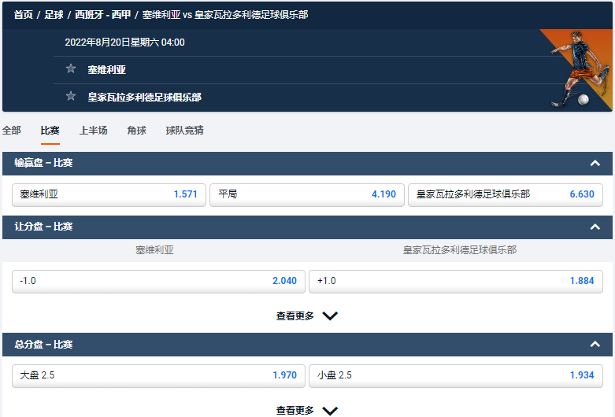The width and height of the screenshot is (615, 417).
Task: Click the 皇家瓦拉多利德足球俱乐部 name in header
Action: pyautogui.click(x=144, y=98)
